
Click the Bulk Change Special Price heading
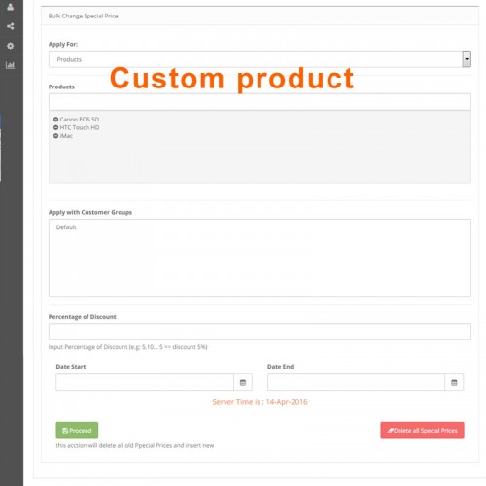83,16
